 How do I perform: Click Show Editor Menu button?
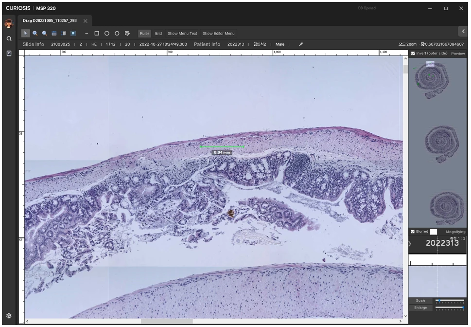218,34
